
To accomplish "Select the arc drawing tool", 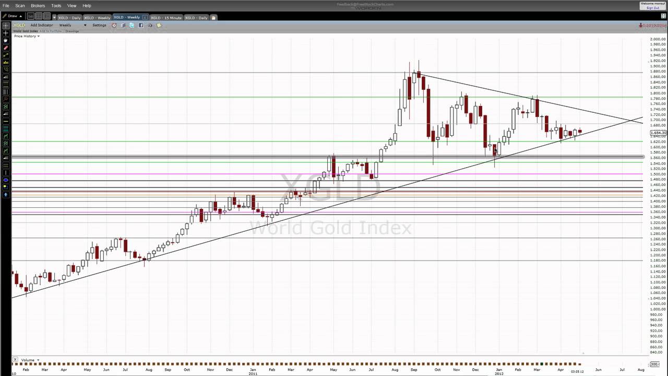I will (x=6, y=69).
